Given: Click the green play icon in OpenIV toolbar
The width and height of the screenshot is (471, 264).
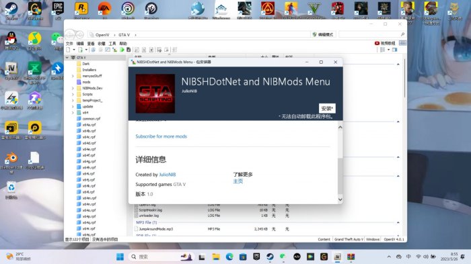Looking at the screenshot, I should [x=122, y=50].
